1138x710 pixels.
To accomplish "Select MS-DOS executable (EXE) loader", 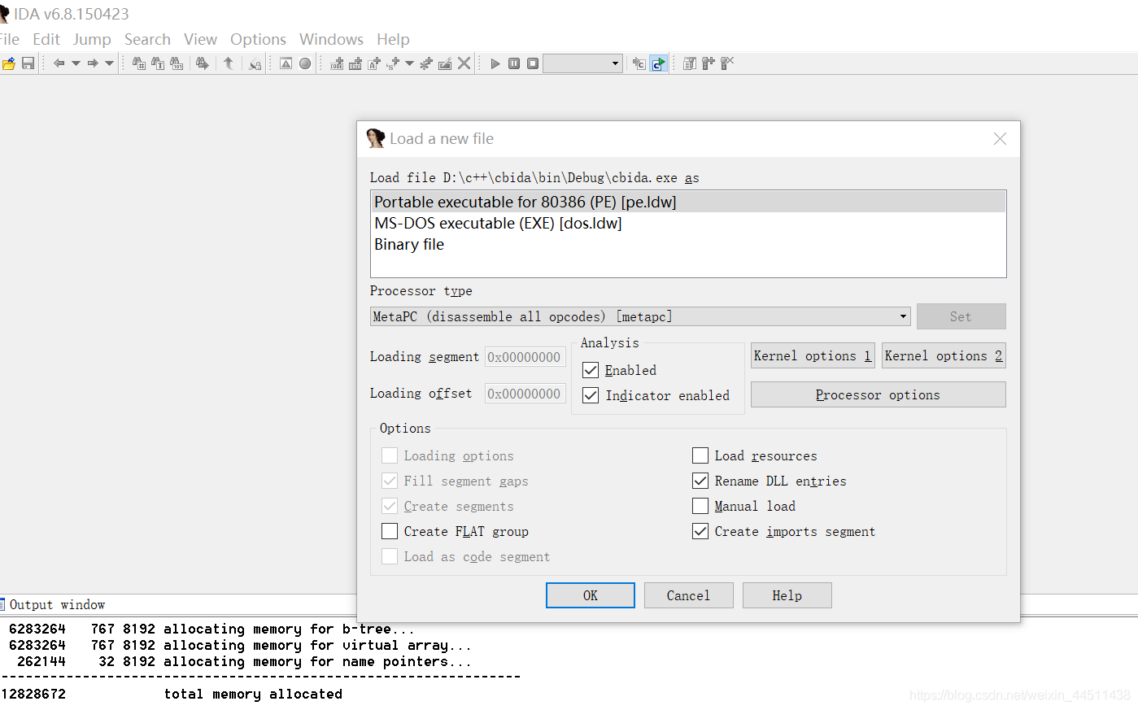I will (688, 223).
